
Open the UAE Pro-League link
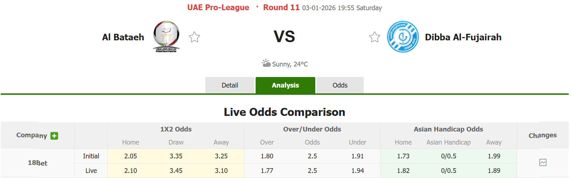tap(218, 8)
